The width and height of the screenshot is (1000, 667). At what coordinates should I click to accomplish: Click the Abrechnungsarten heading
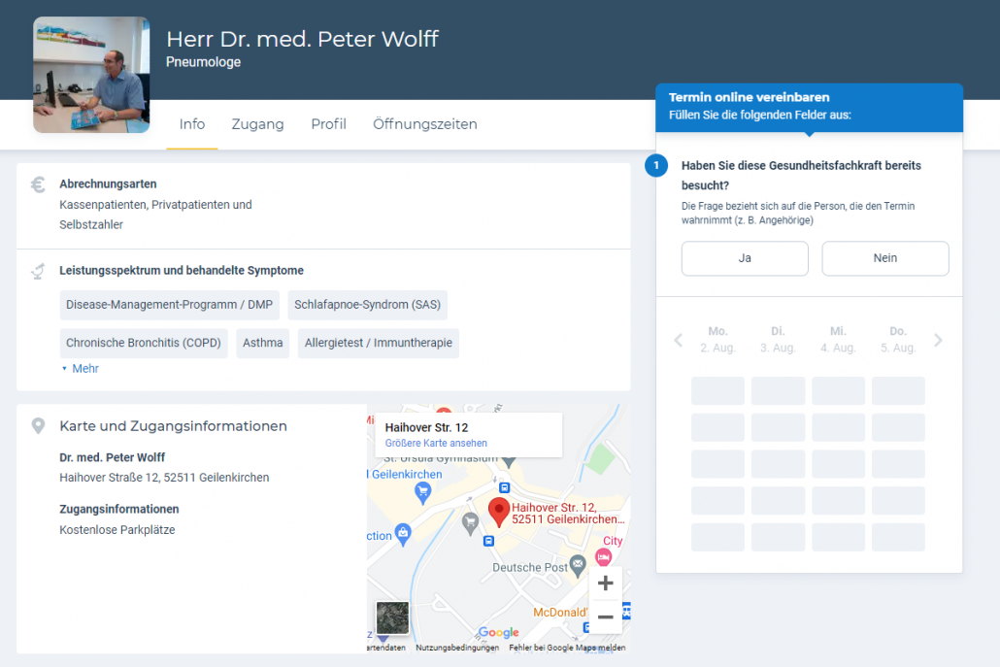pyautogui.click(x=108, y=184)
